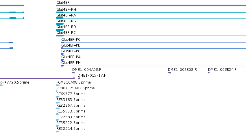Click the Glut4EF gene span bar

tap(151, 5)
